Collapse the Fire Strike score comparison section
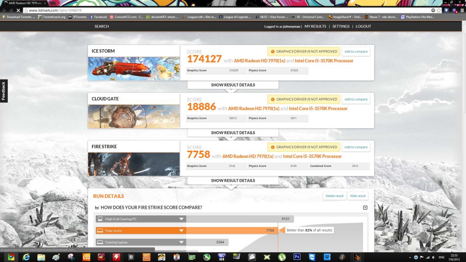 click(365, 208)
